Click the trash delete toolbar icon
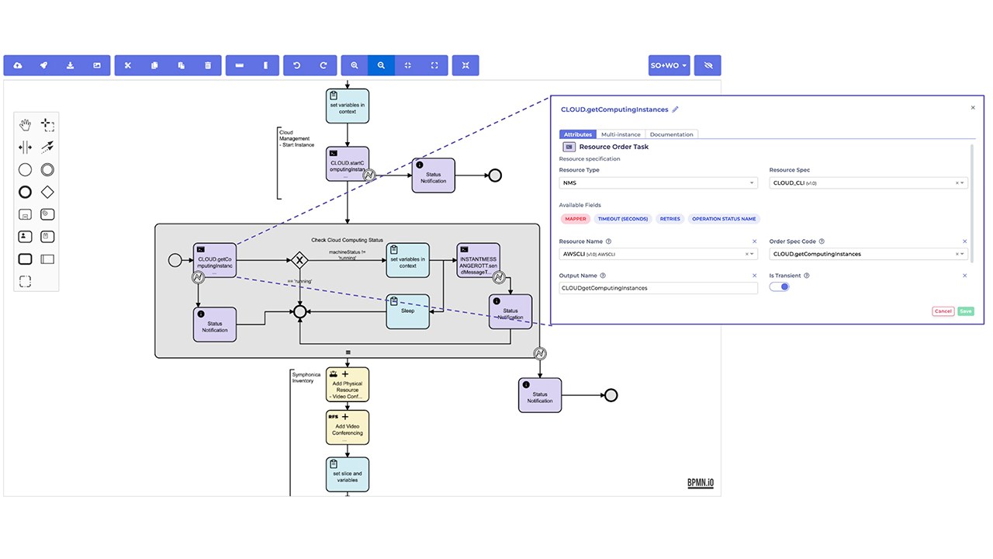The image size is (993, 559). [208, 65]
